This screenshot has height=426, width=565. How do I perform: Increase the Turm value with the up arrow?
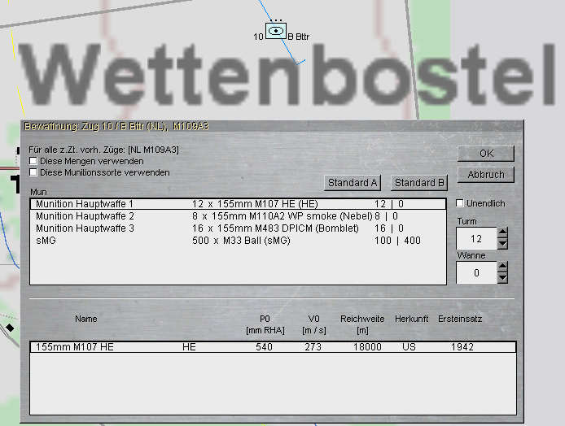click(x=502, y=233)
